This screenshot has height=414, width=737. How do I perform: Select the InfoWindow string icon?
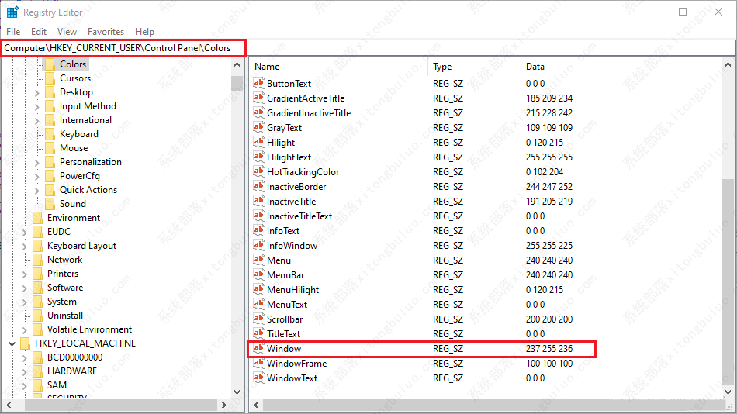click(x=258, y=245)
